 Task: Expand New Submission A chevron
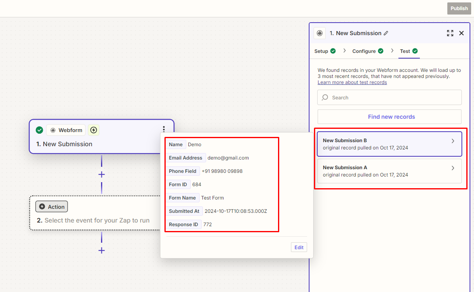point(453,168)
